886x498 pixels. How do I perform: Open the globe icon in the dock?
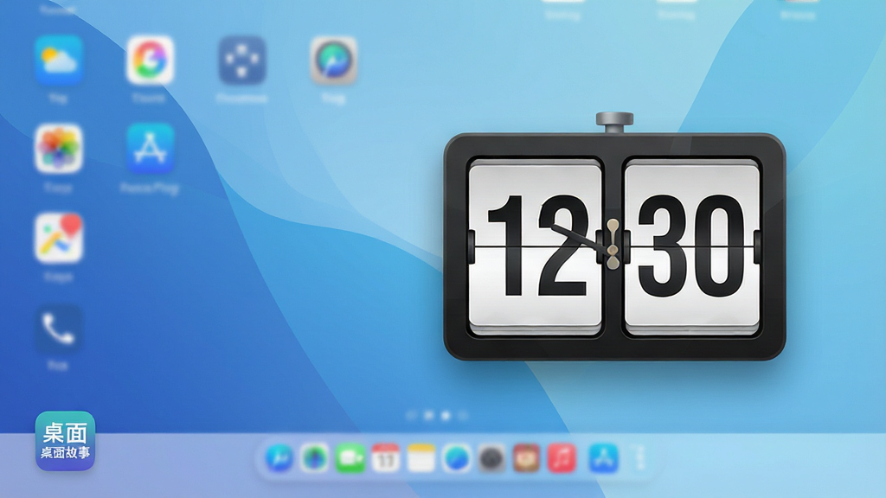[315, 458]
